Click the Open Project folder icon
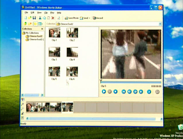Image resolution: width=183 pixels, height=139 pixels. (30, 18)
